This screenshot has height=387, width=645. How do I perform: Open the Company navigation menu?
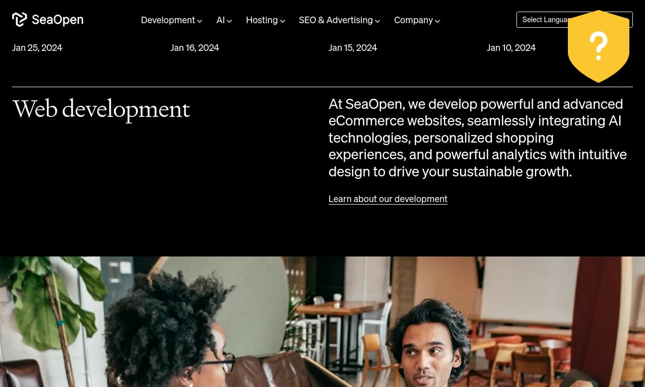tap(417, 20)
